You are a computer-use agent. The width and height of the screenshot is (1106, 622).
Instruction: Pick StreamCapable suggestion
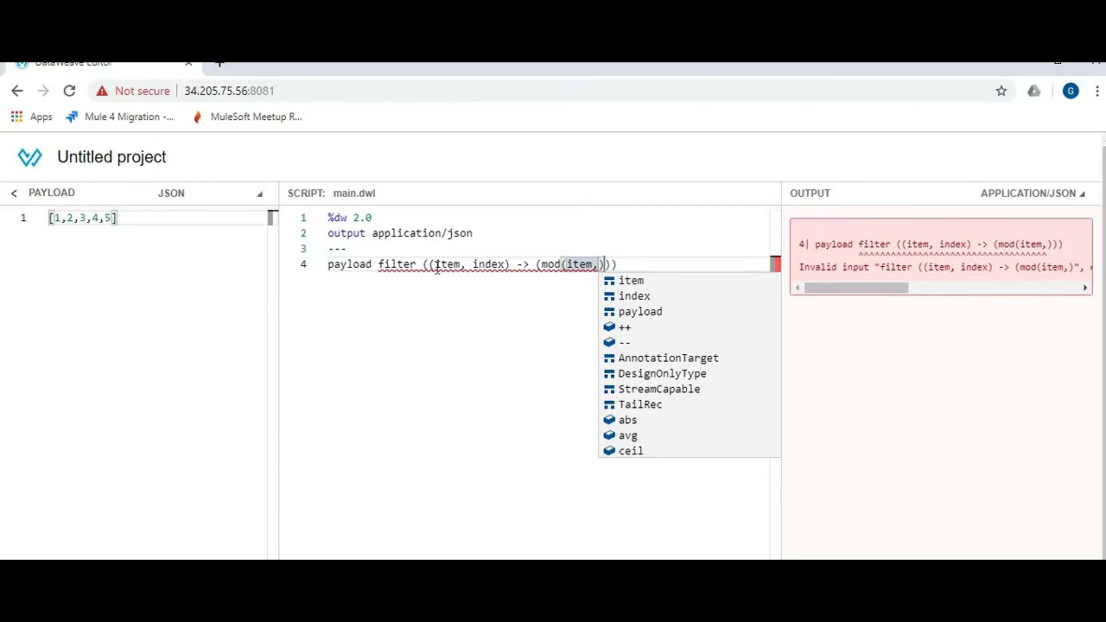(689, 390)
